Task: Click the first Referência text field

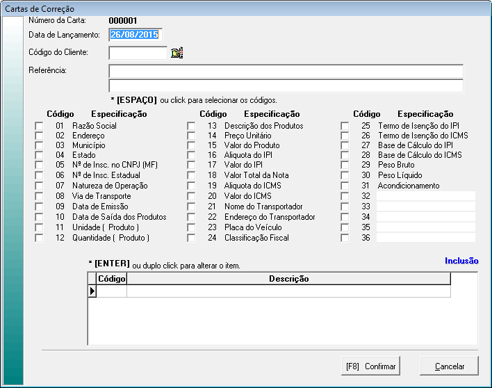Action: pos(286,71)
